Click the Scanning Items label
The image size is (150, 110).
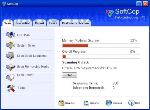(85, 83)
